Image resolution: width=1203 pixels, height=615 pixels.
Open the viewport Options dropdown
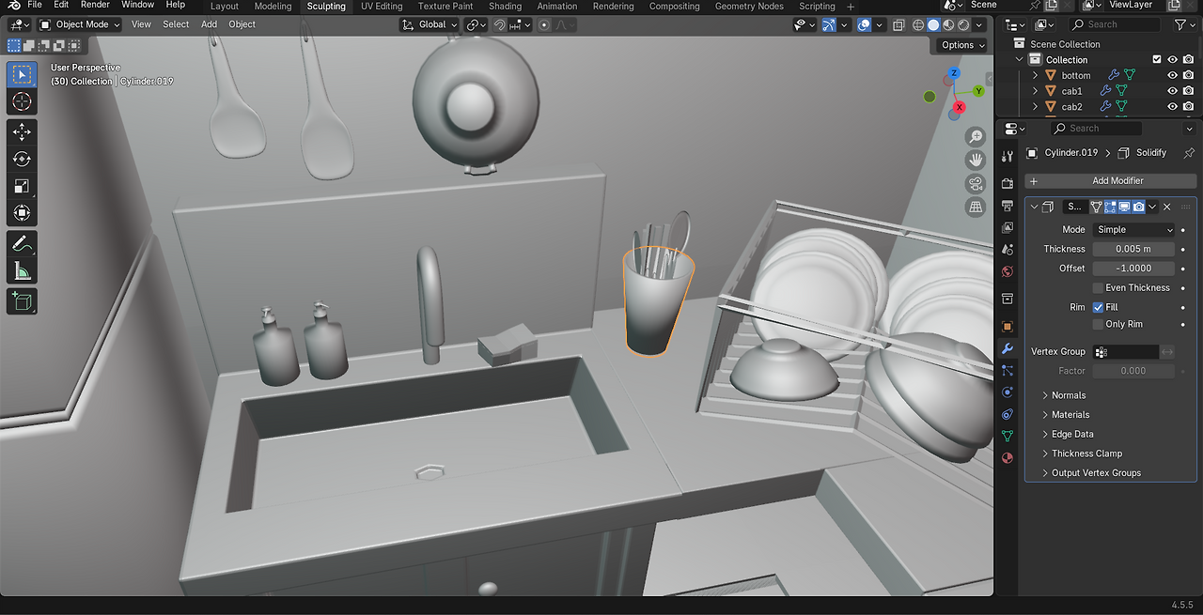962,45
